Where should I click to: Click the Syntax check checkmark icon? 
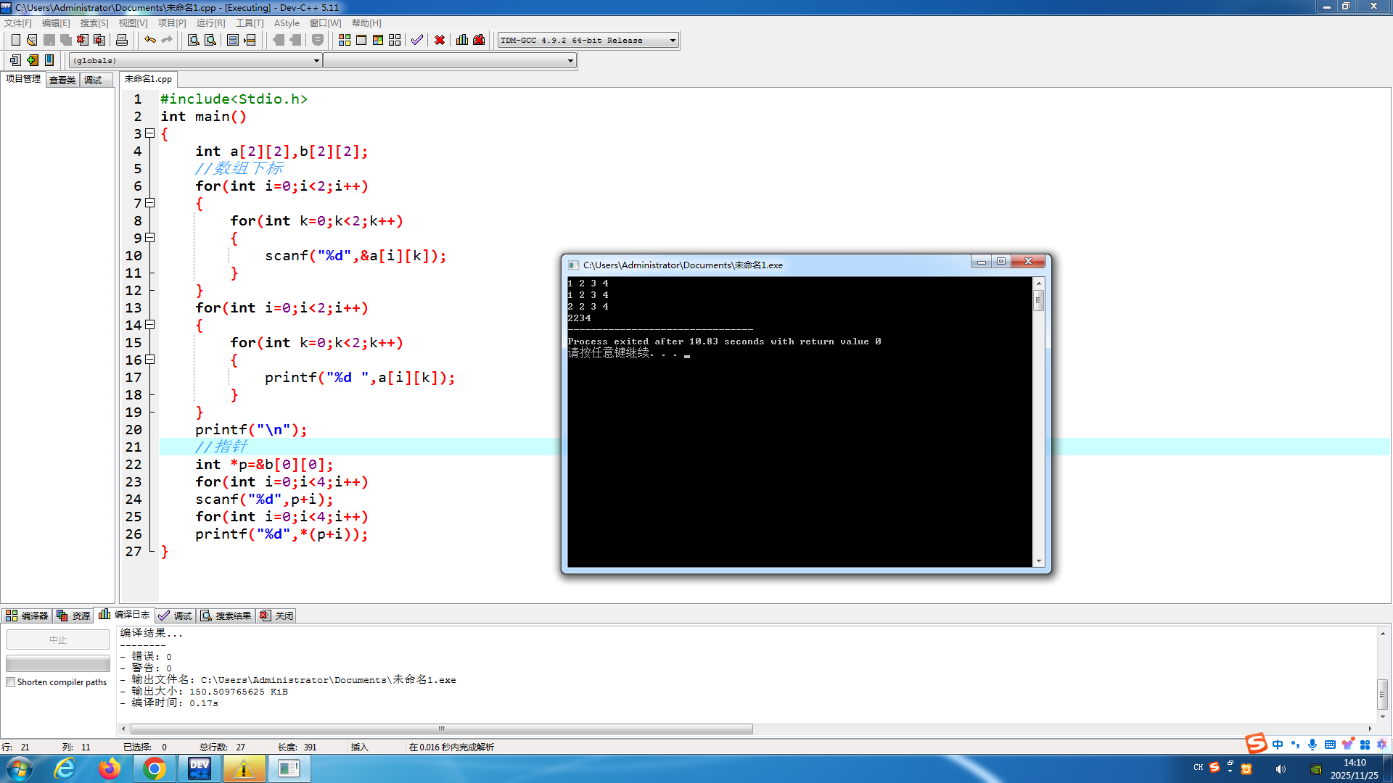point(416,40)
